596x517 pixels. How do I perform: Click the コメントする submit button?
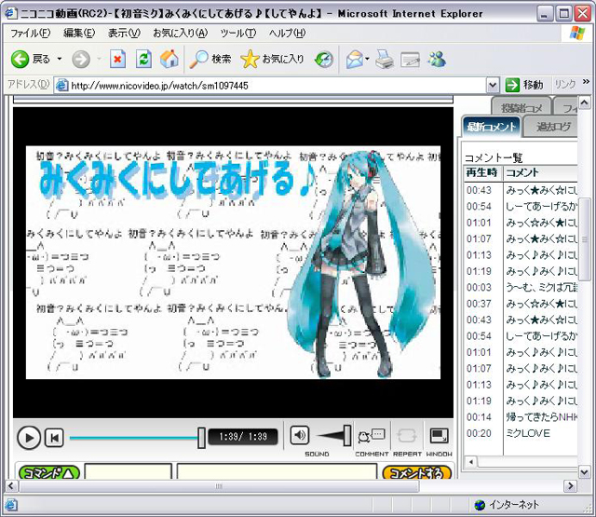tap(416, 472)
